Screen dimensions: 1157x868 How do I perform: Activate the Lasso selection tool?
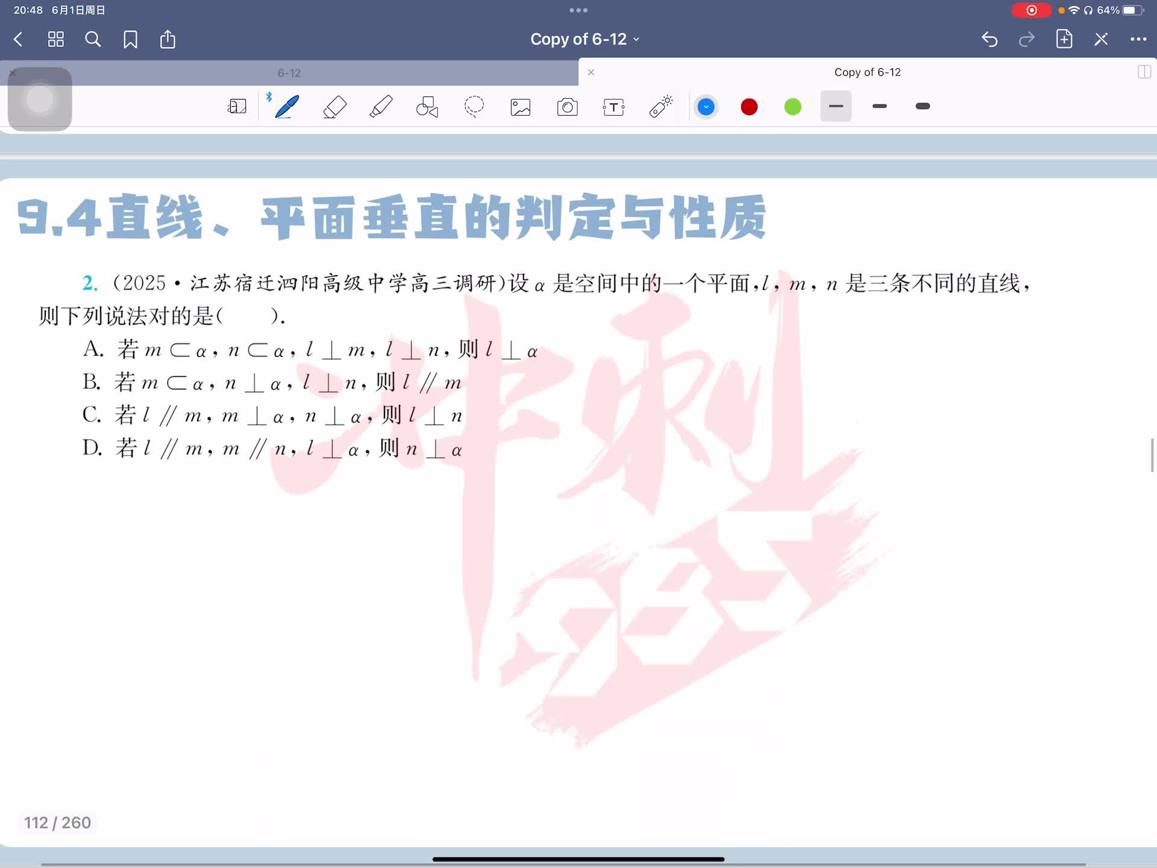pyautogui.click(x=474, y=107)
